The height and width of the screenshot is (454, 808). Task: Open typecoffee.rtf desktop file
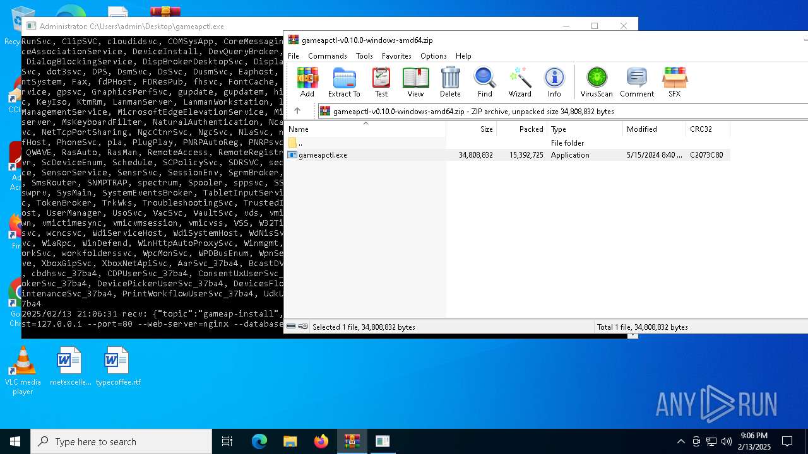pyautogui.click(x=118, y=366)
